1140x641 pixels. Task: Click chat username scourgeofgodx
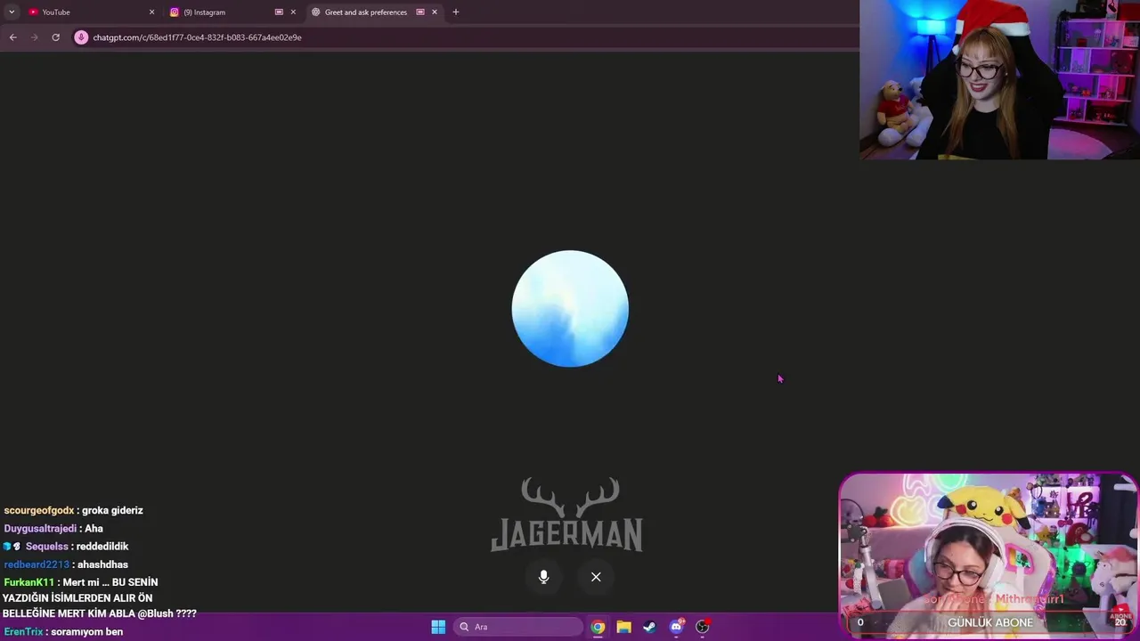coord(39,510)
